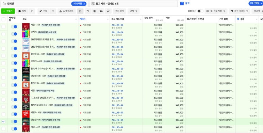Turn off the 연말감사제 - 사본 ad toggle
The height and width of the screenshot is (133, 263).
pyautogui.click(x=14, y=78)
